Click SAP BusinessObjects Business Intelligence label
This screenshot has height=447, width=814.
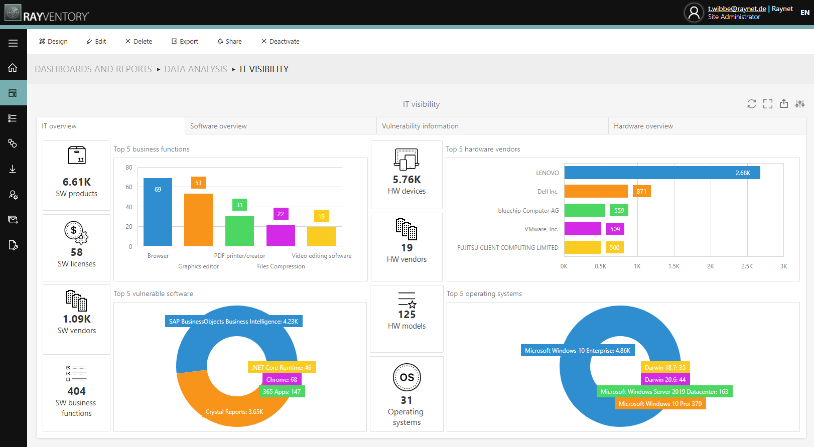tap(233, 322)
